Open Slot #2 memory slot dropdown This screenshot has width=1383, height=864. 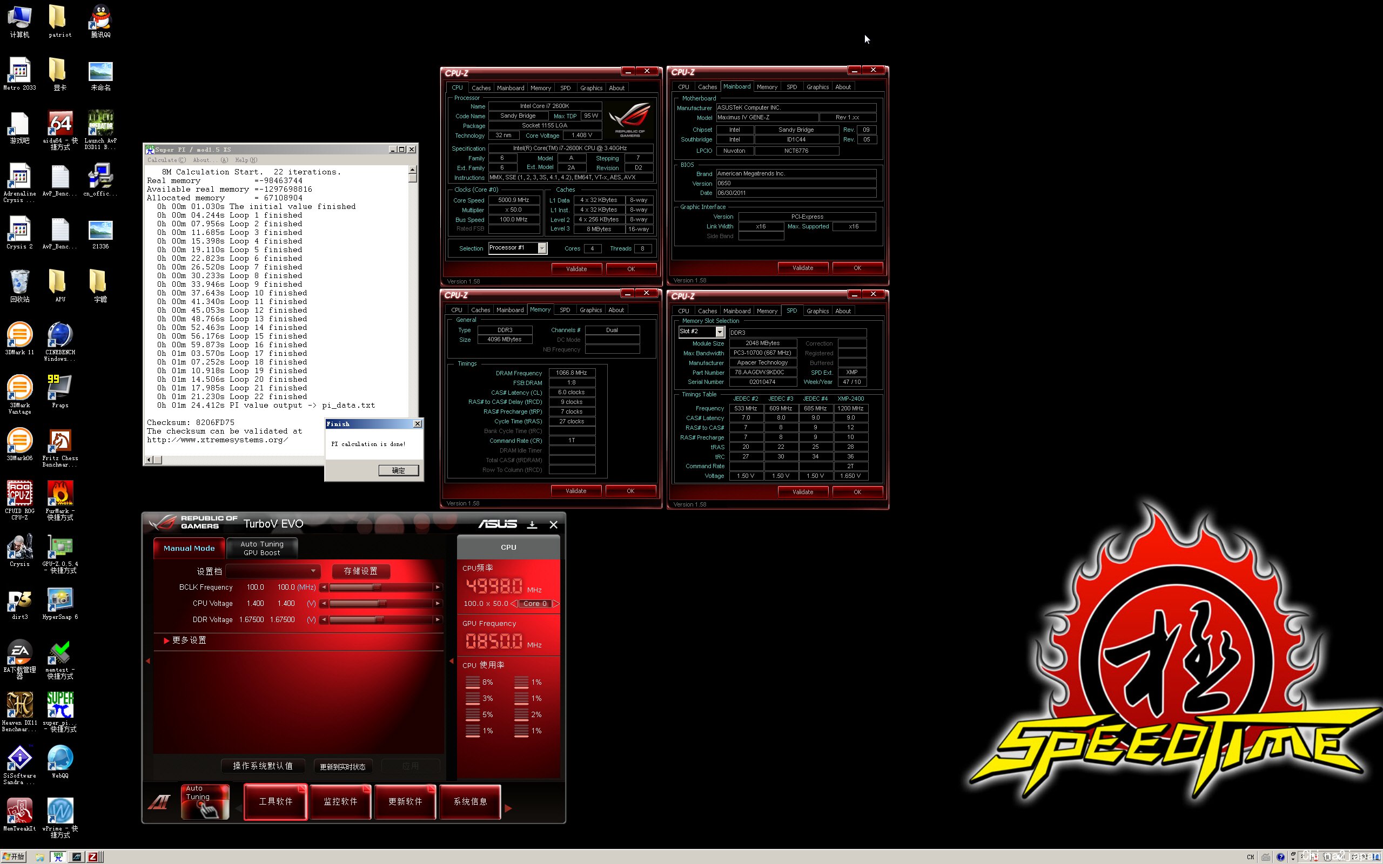point(720,332)
